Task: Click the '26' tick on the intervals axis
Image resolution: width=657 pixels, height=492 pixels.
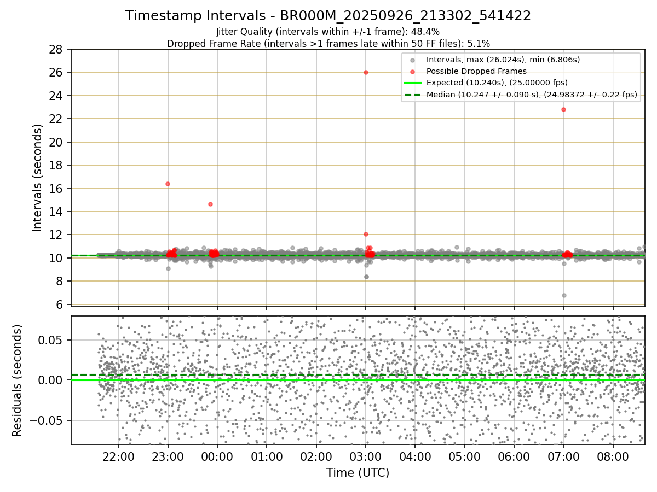Action: [x=55, y=73]
